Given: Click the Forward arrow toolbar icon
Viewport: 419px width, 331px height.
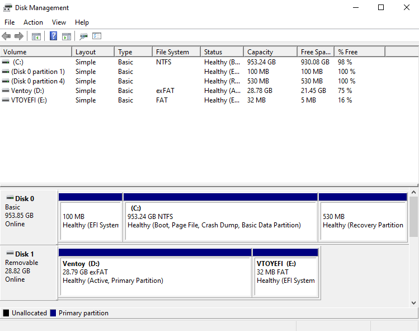Looking at the screenshot, I should click(x=19, y=36).
